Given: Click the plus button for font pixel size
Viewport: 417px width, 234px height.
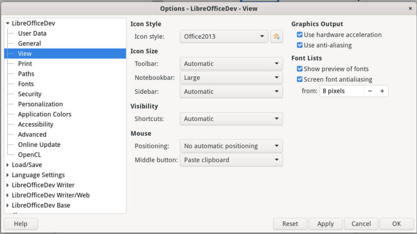Looking at the screenshot, I should click(382, 91).
